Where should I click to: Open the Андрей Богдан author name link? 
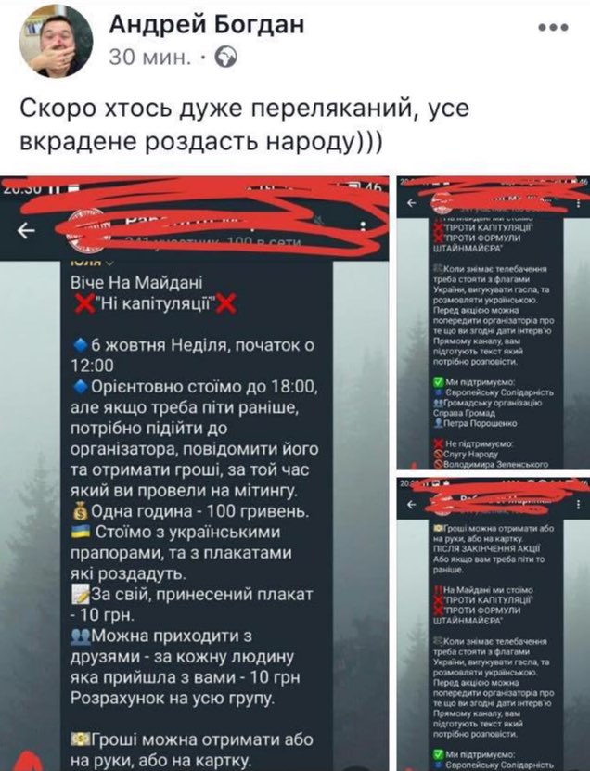click(207, 24)
